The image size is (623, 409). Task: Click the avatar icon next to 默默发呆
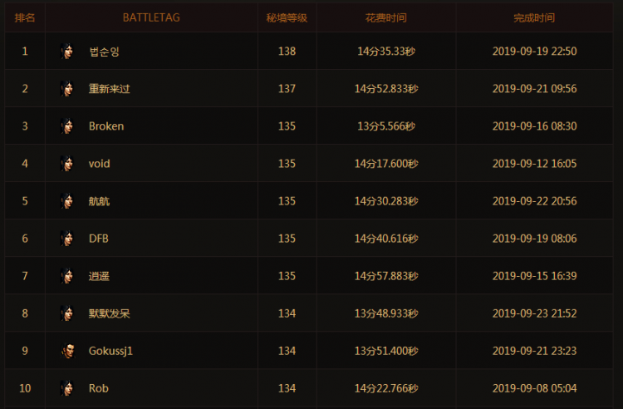pos(67,313)
